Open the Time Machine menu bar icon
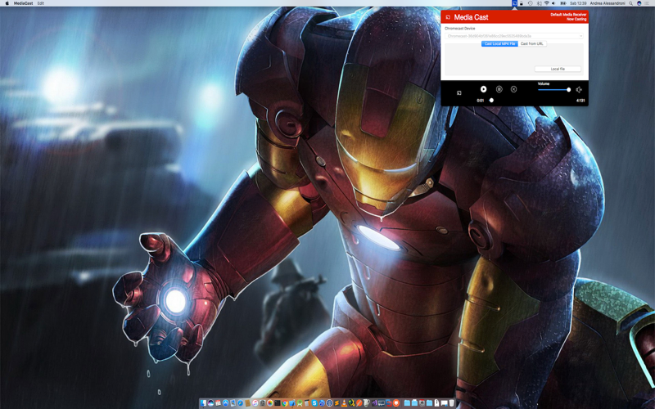 530,3
